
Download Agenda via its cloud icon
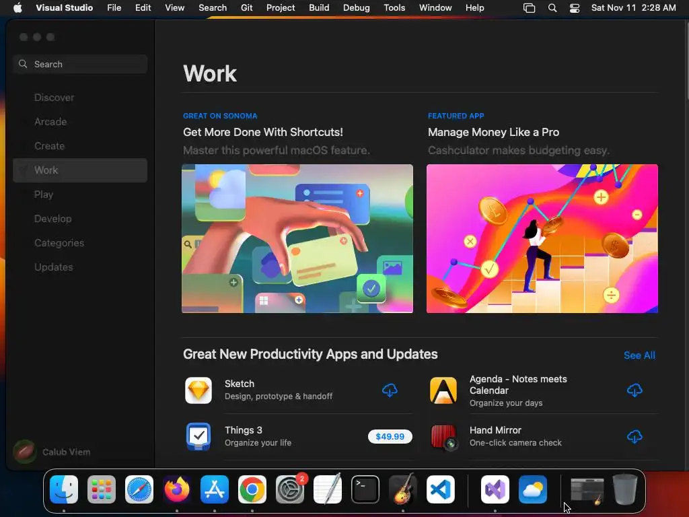[634, 390]
